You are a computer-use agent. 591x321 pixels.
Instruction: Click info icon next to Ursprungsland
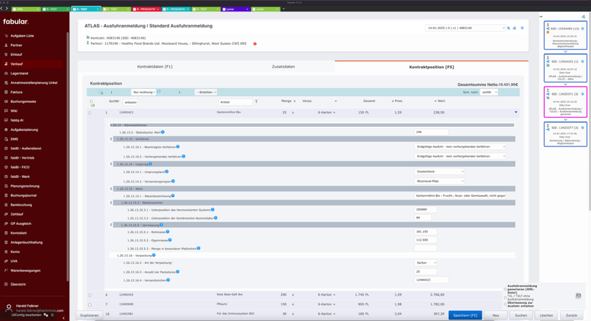point(167,172)
